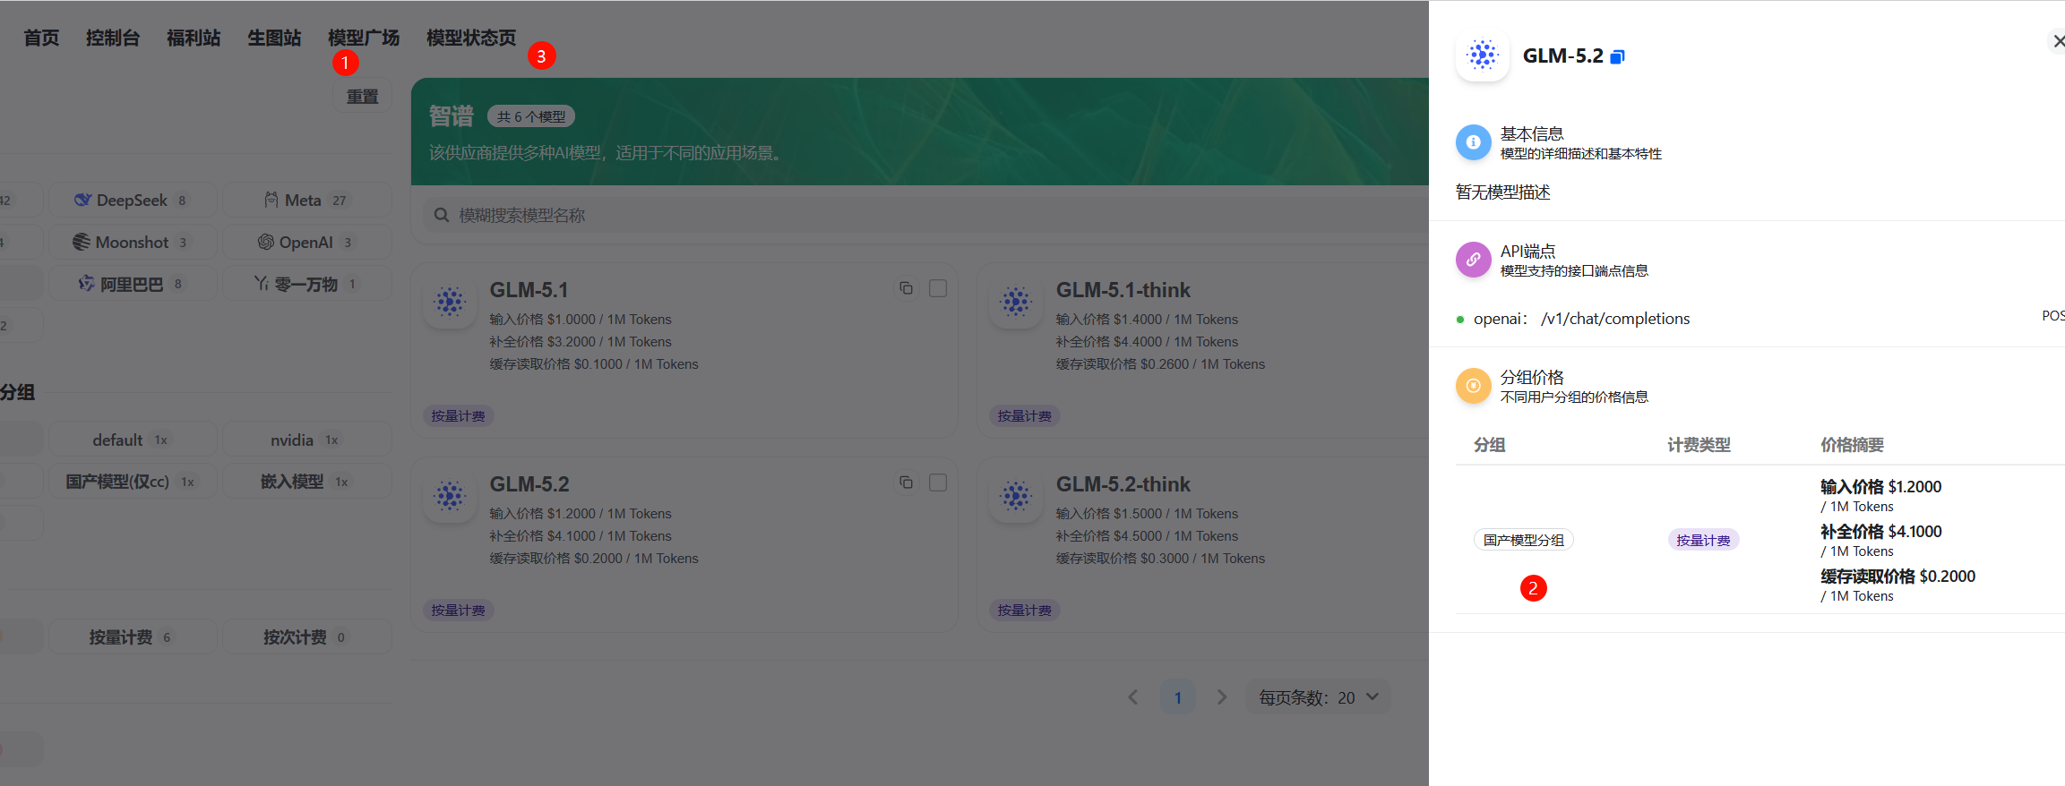This screenshot has height=786, width=2065.
Task: Click the 按量计费 tag in pricing table
Action: (1703, 540)
